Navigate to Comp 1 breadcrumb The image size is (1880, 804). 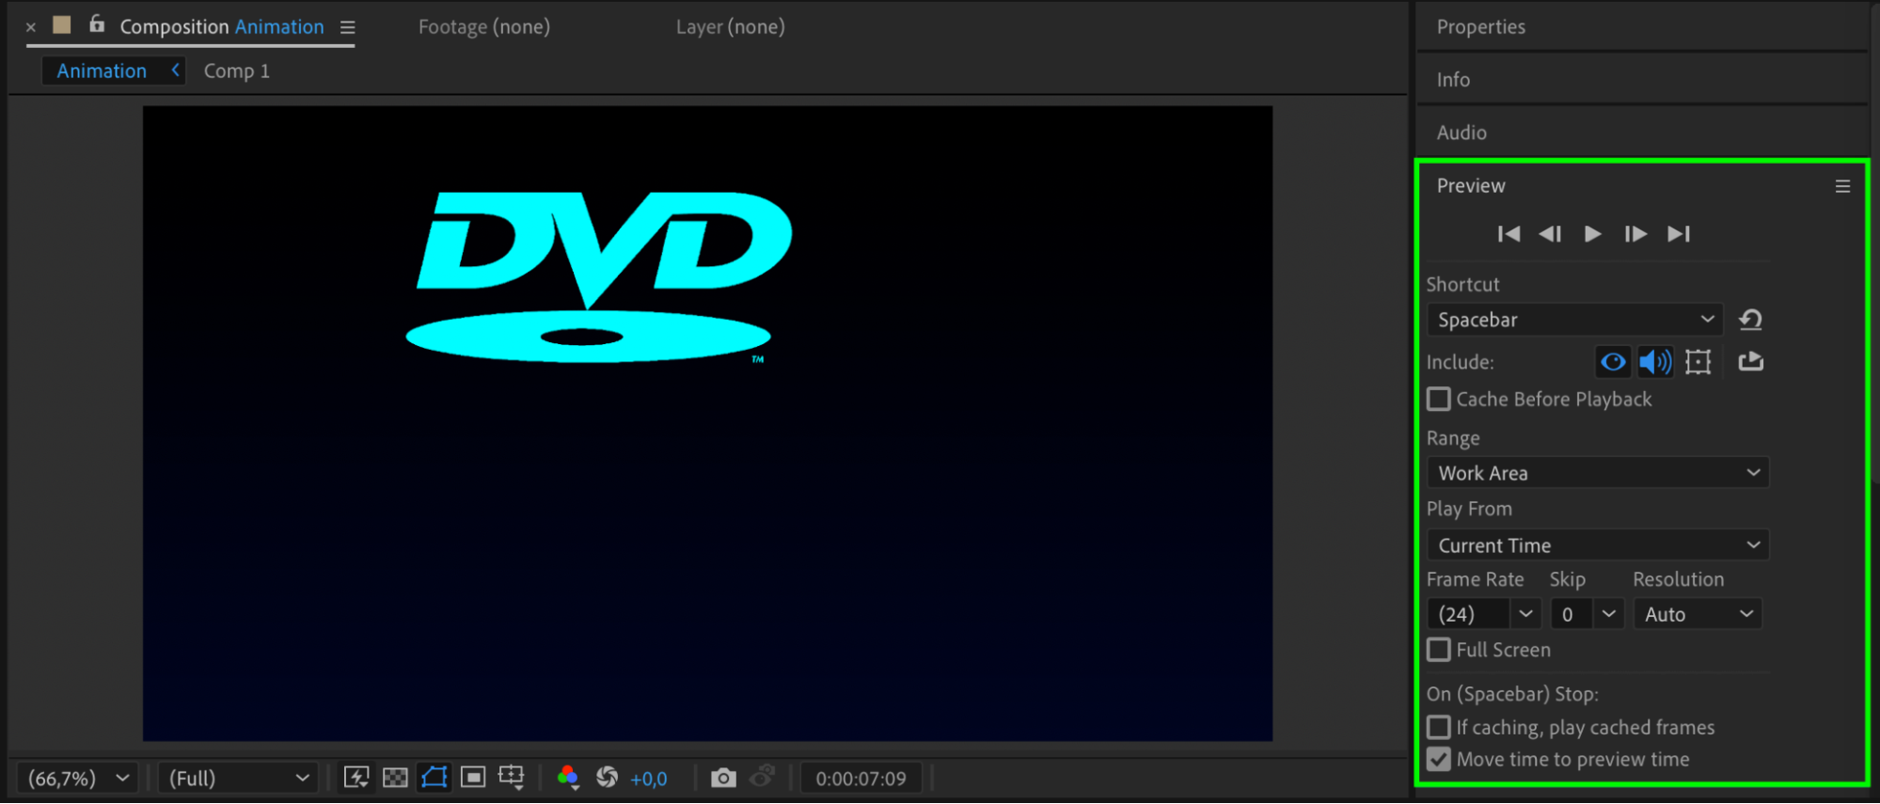[x=237, y=71]
